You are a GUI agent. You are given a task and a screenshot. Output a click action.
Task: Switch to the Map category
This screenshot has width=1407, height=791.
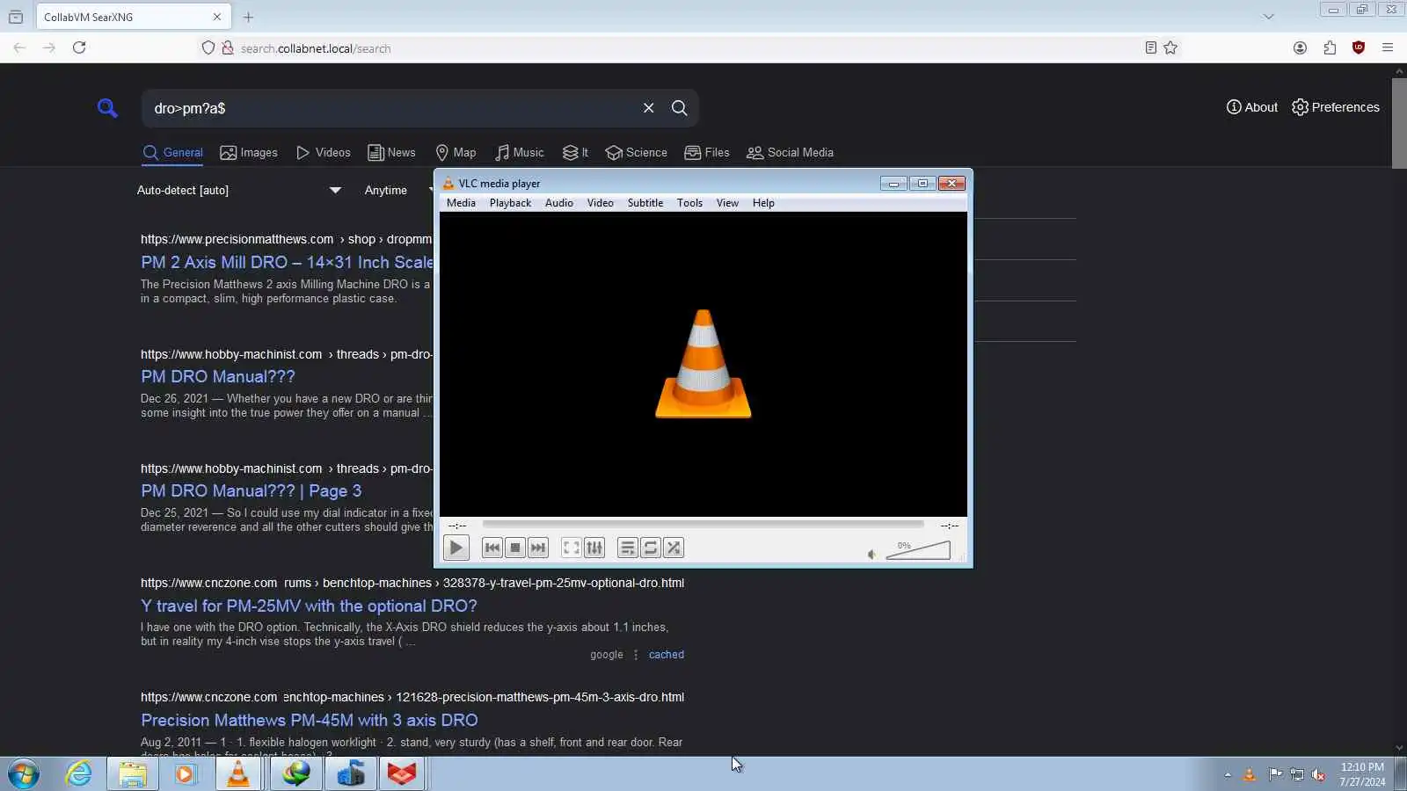coord(456,153)
